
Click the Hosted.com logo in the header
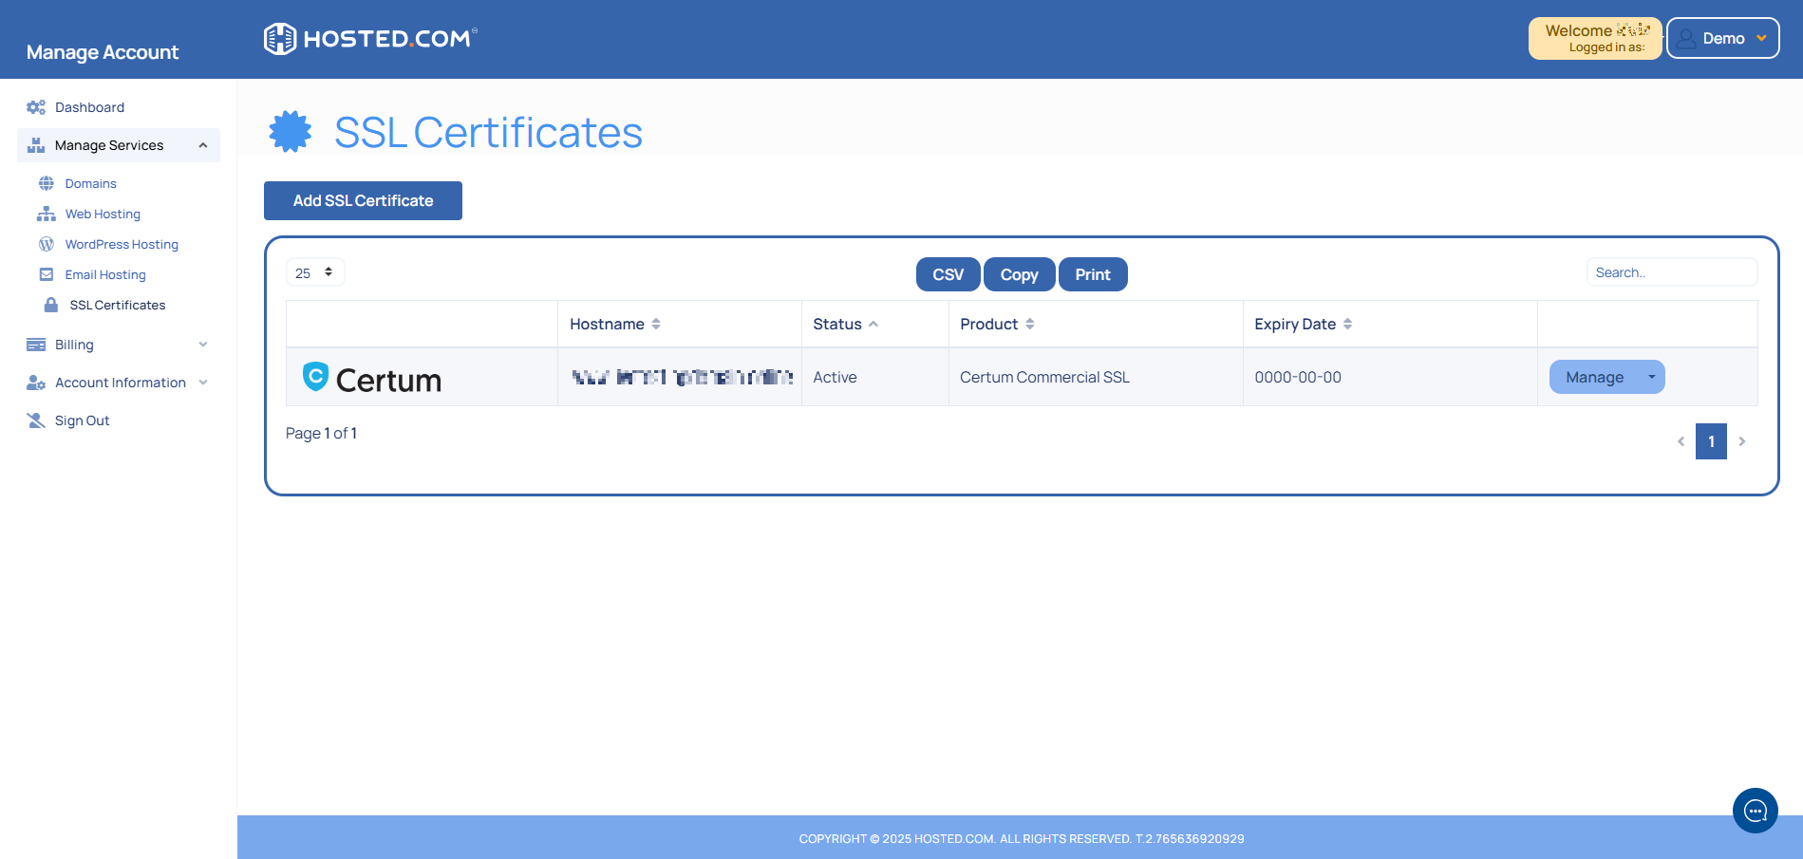tap(369, 38)
